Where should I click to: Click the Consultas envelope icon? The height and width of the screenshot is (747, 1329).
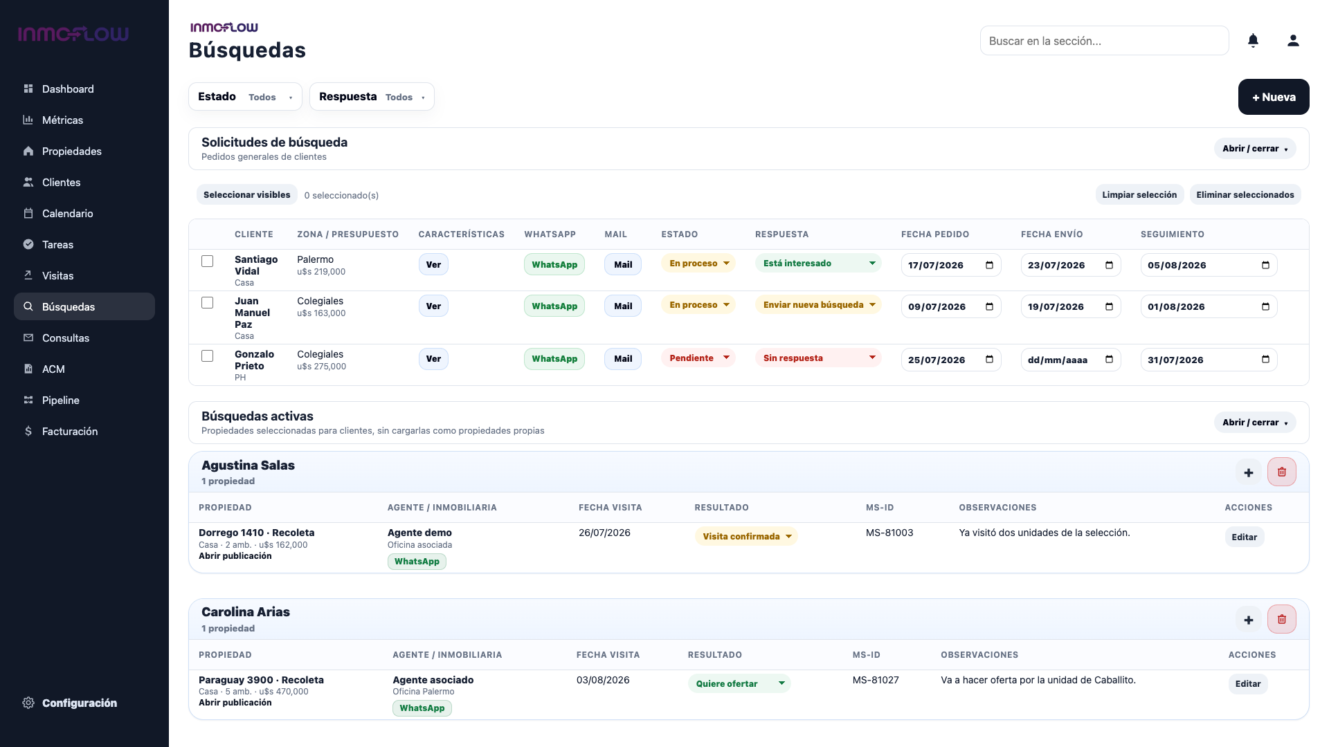28,338
